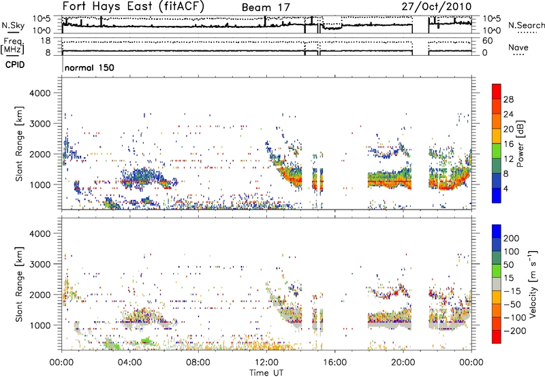Click the '4' label on power color bar
The image size is (545, 377).
[505, 188]
